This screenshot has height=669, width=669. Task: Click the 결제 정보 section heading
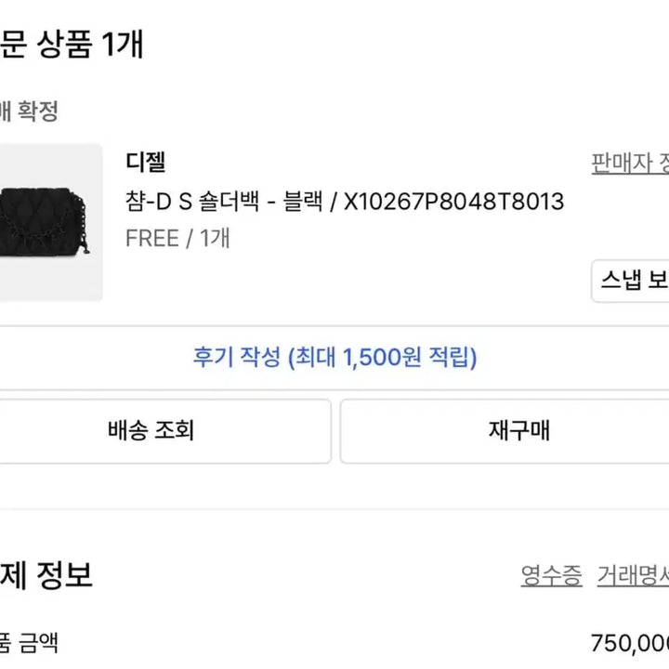pyautogui.click(x=45, y=575)
